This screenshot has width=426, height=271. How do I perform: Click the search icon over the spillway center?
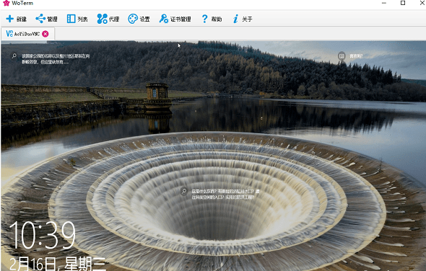(x=184, y=191)
